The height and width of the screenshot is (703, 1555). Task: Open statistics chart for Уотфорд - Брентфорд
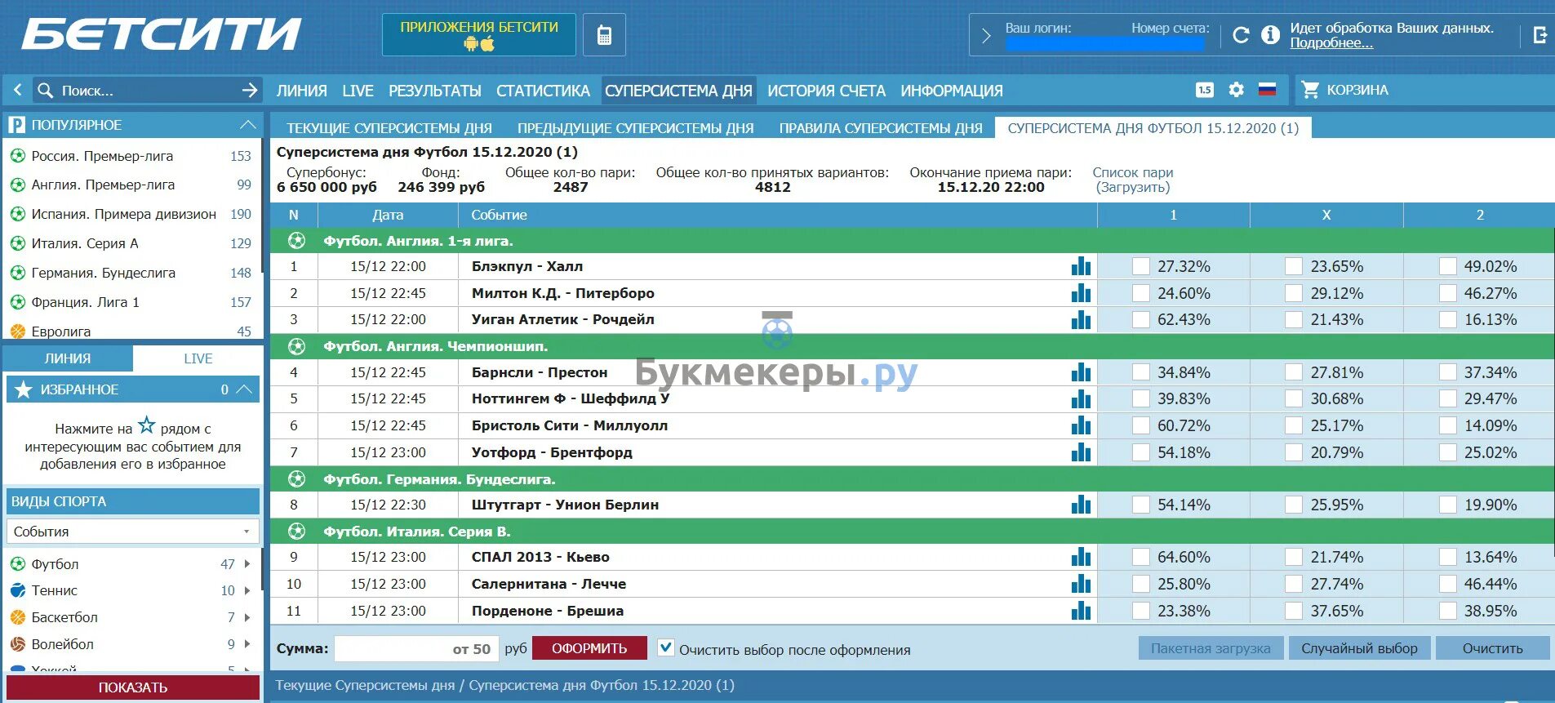click(1081, 452)
